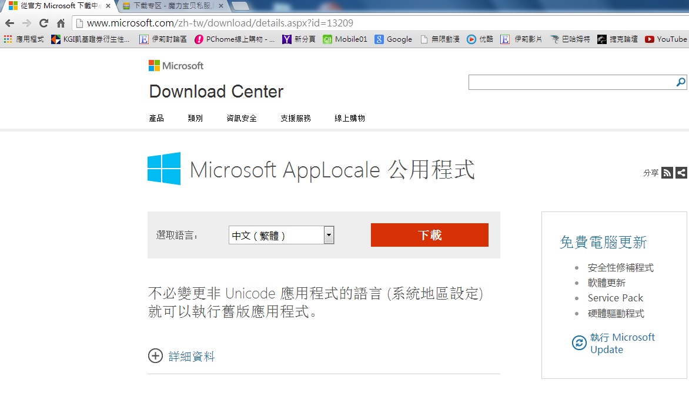
Task: Click the search magnifier icon
Action: click(x=681, y=82)
